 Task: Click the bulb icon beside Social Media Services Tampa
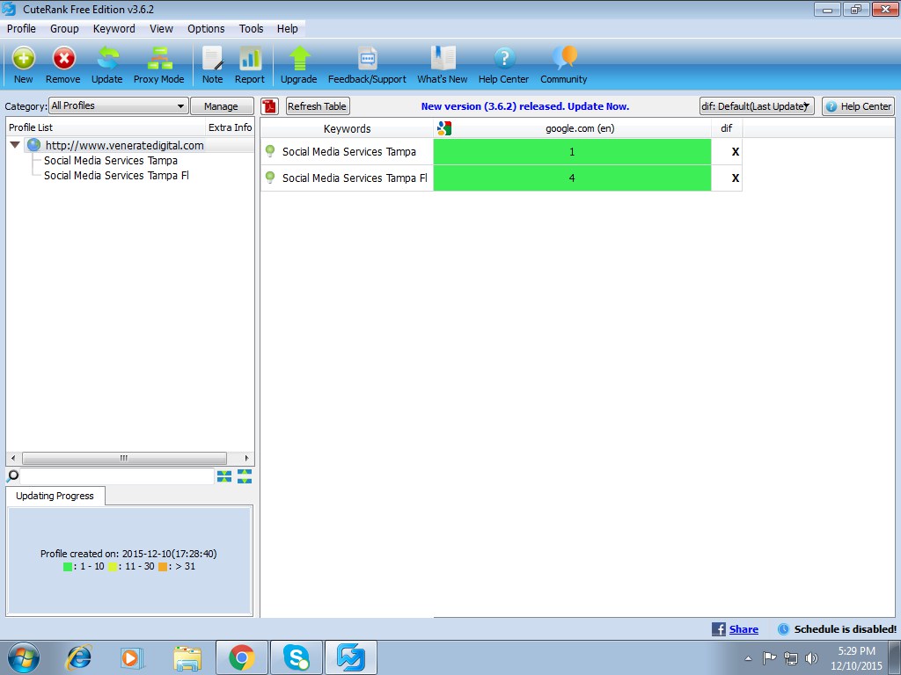[x=270, y=151]
